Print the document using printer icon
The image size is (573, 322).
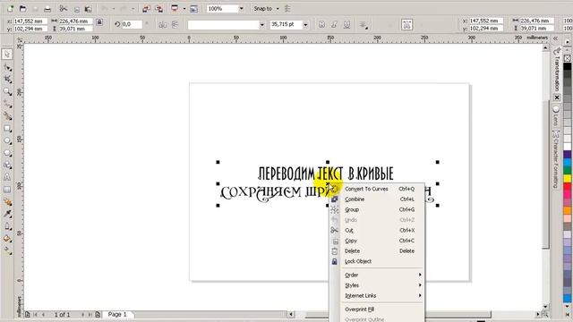(47, 9)
